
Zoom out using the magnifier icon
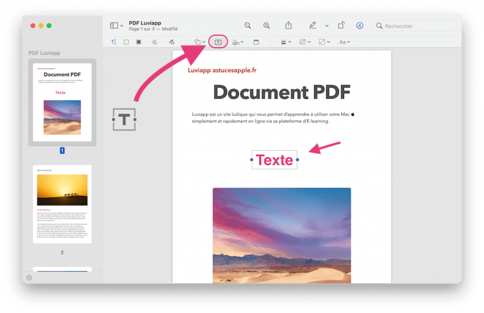248,25
